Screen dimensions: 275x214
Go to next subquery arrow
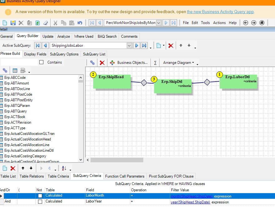[x=137, y=45]
